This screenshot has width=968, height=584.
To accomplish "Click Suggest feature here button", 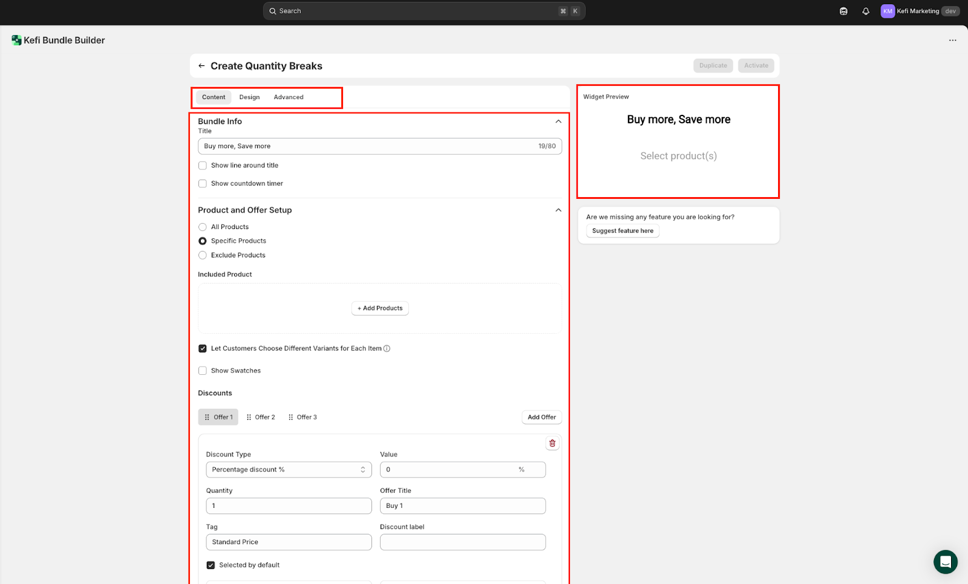I will [623, 231].
